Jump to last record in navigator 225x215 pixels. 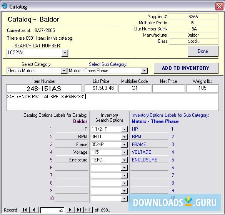[x=79, y=210]
